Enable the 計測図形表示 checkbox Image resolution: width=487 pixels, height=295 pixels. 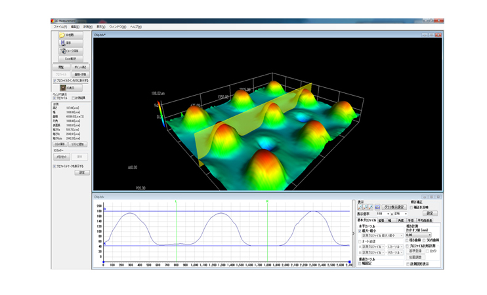408,264
